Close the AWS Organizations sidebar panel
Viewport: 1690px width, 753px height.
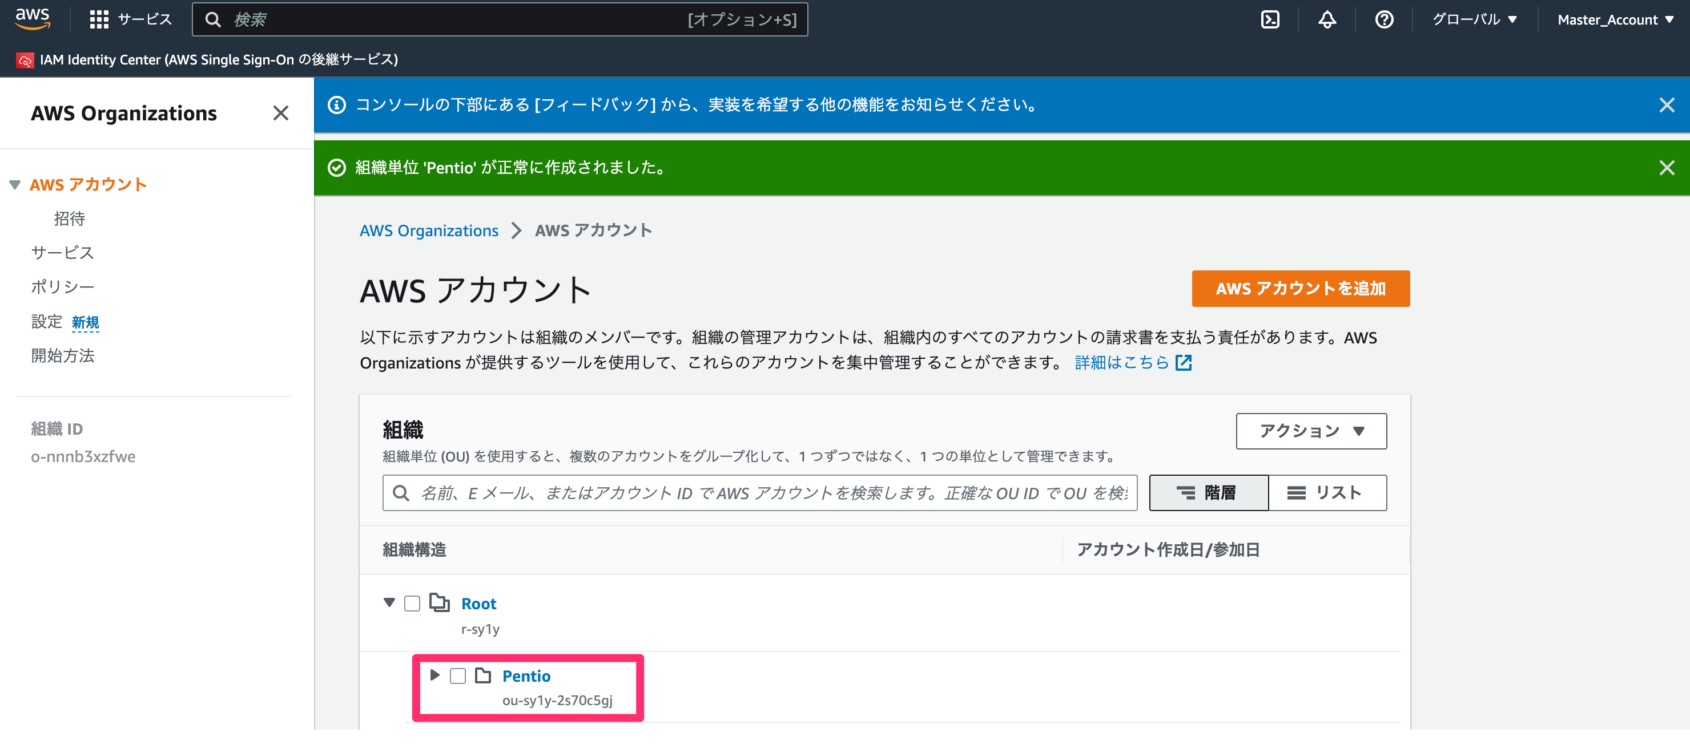pyautogui.click(x=281, y=114)
